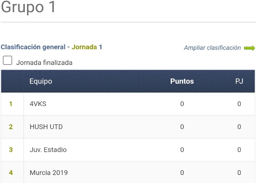This screenshot has width=256, height=183.
Task: Click position number 4 in standings
Action: tap(11, 173)
